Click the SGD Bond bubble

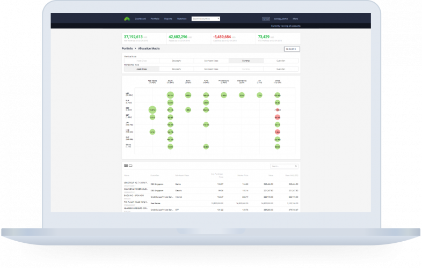(188, 110)
